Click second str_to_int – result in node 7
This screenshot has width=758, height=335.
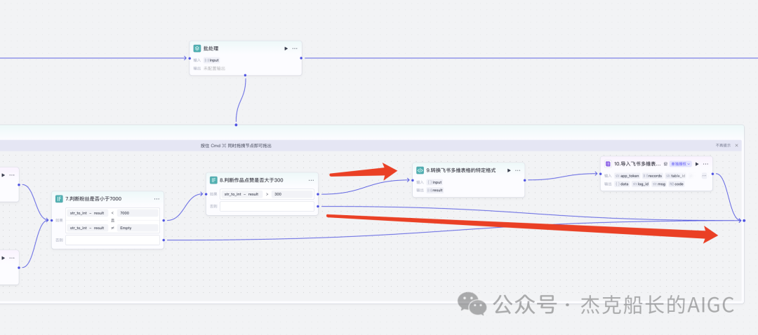[x=86, y=228]
